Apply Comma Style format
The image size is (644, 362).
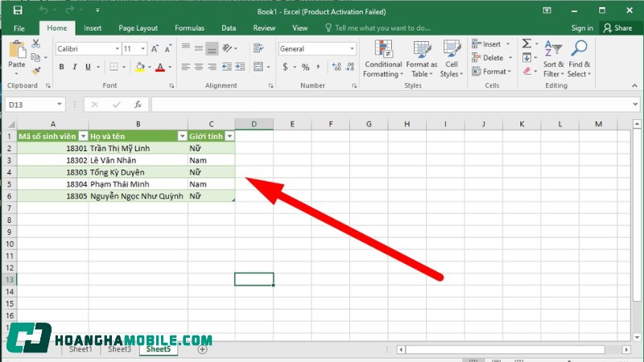[318, 67]
